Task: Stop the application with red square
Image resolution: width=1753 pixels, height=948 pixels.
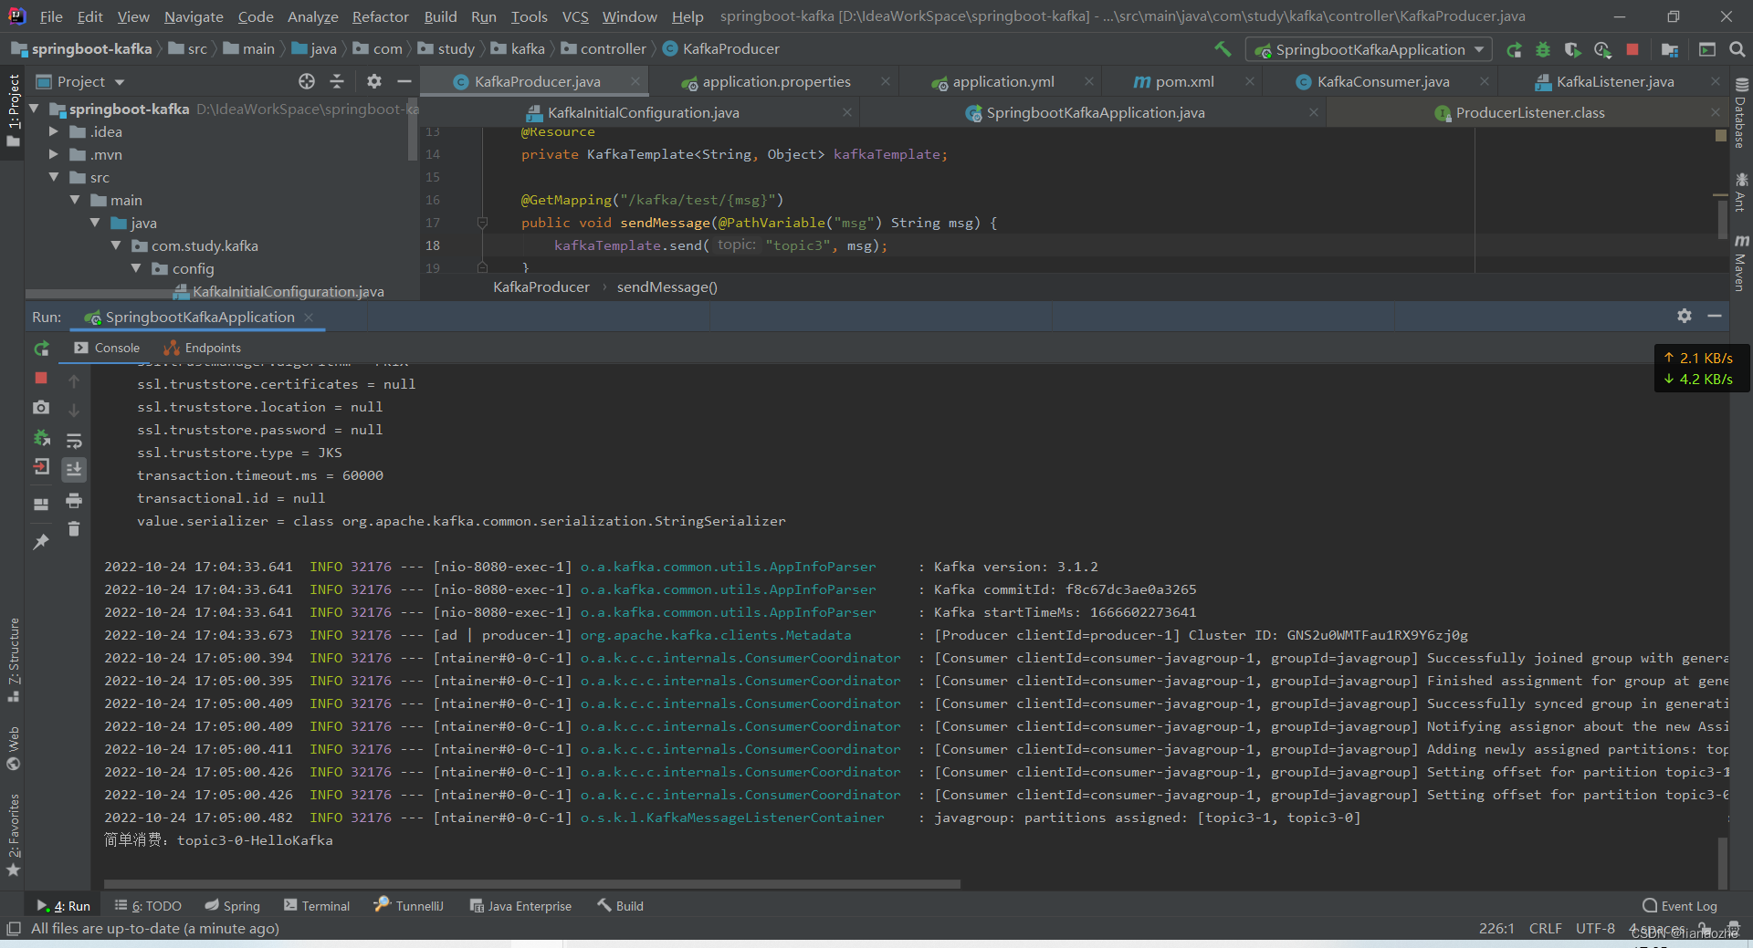Action: click(1632, 49)
